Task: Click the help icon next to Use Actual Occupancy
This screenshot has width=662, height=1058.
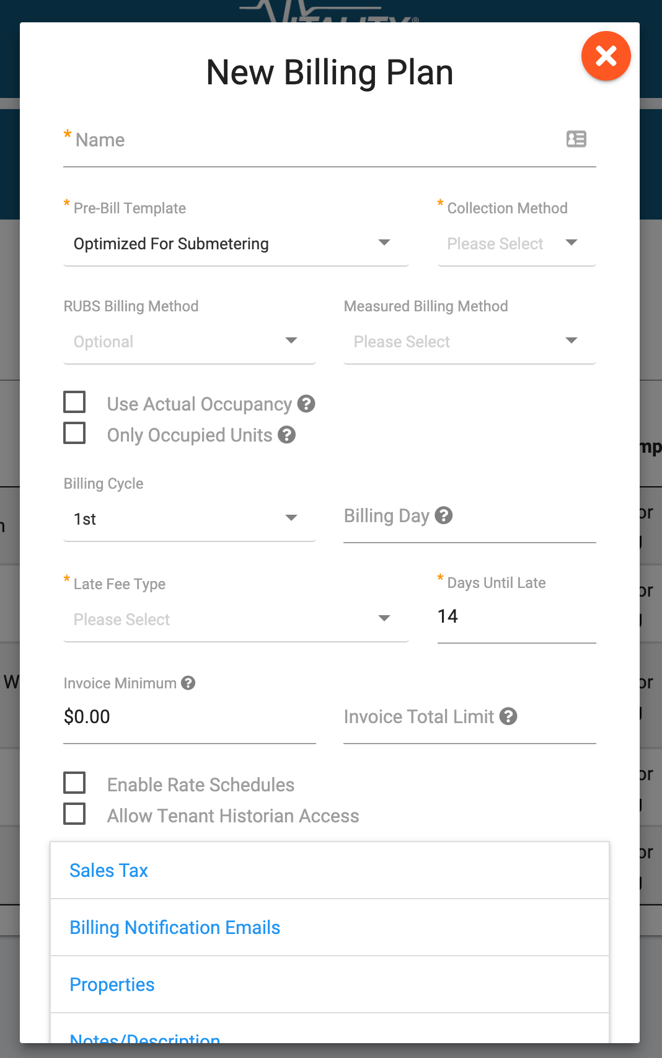Action: click(x=307, y=404)
